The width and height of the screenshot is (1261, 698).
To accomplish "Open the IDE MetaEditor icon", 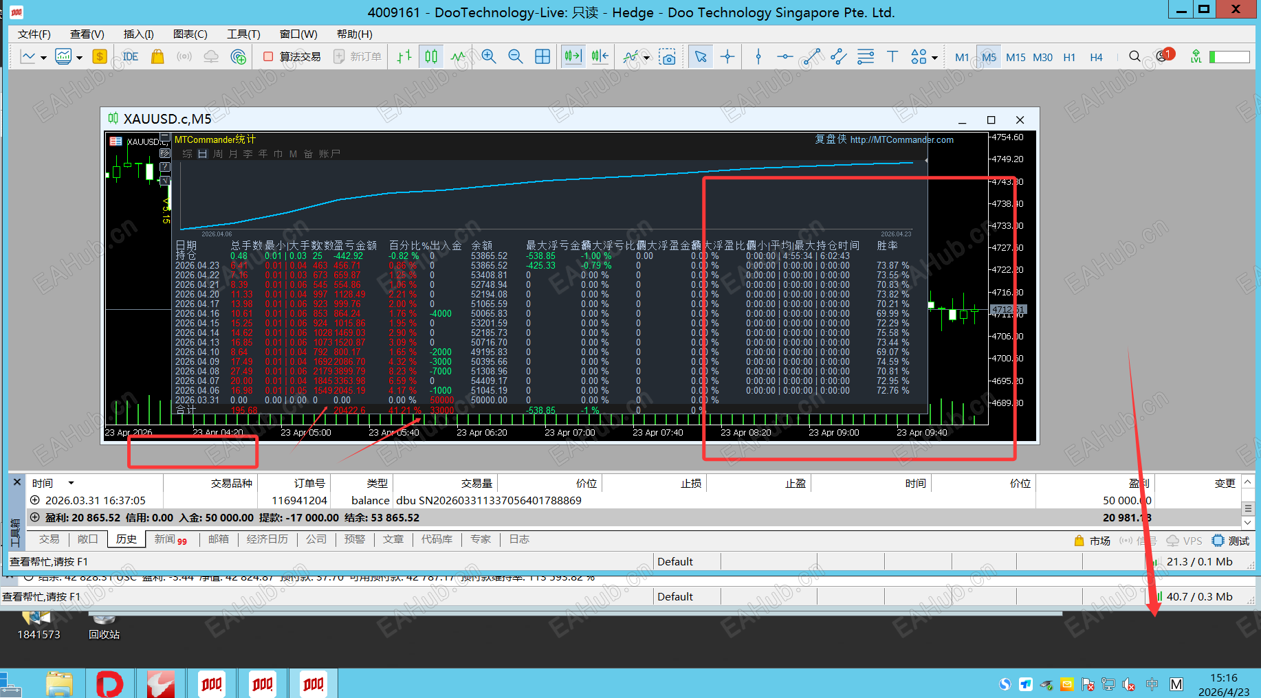I will [130, 57].
